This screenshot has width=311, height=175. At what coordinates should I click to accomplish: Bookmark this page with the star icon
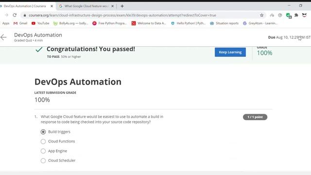(x=262, y=15)
